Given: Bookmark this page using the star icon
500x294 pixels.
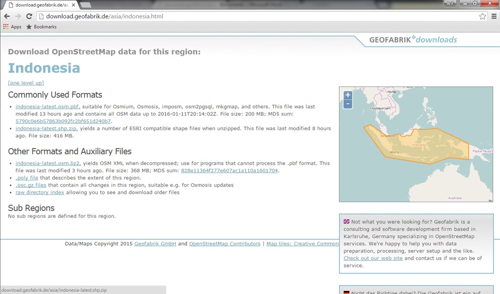Looking at the screenshot, I should [482, 16].
